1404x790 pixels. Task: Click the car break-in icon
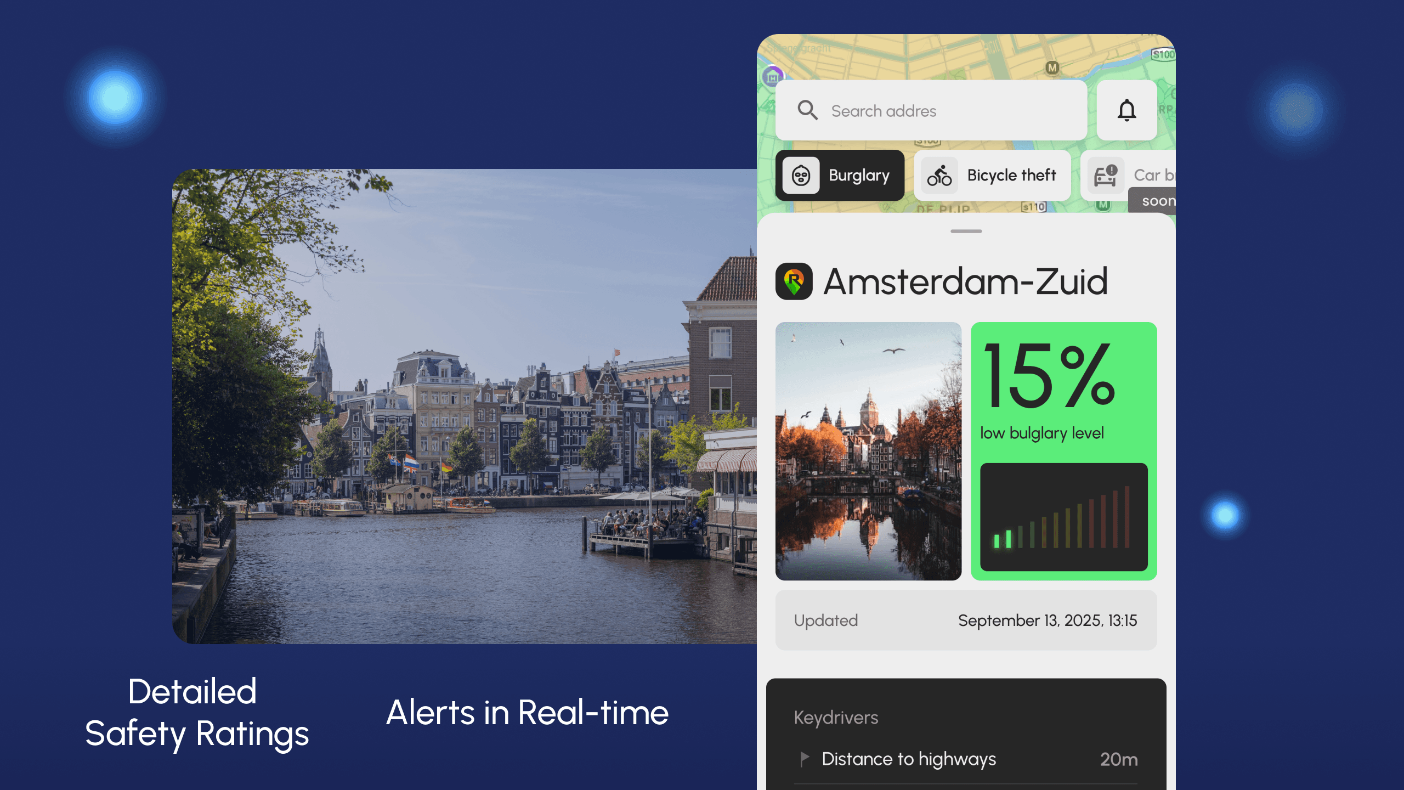coord(1106,176)
